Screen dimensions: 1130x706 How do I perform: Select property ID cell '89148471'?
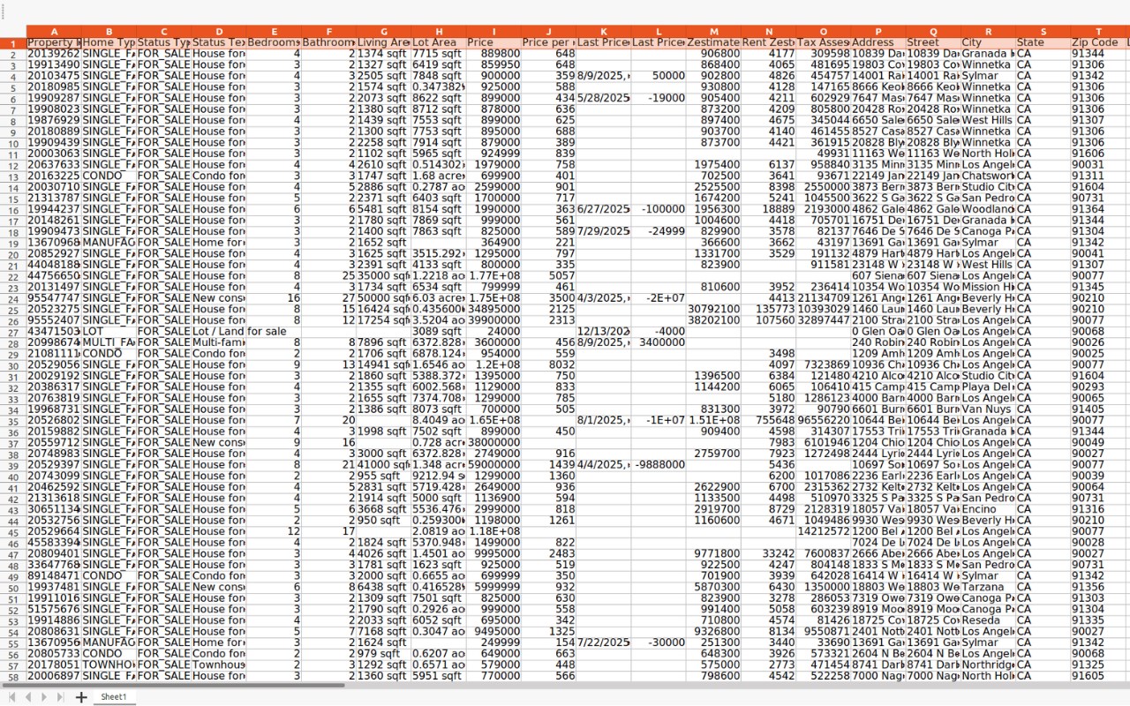[x=54, y=575]
